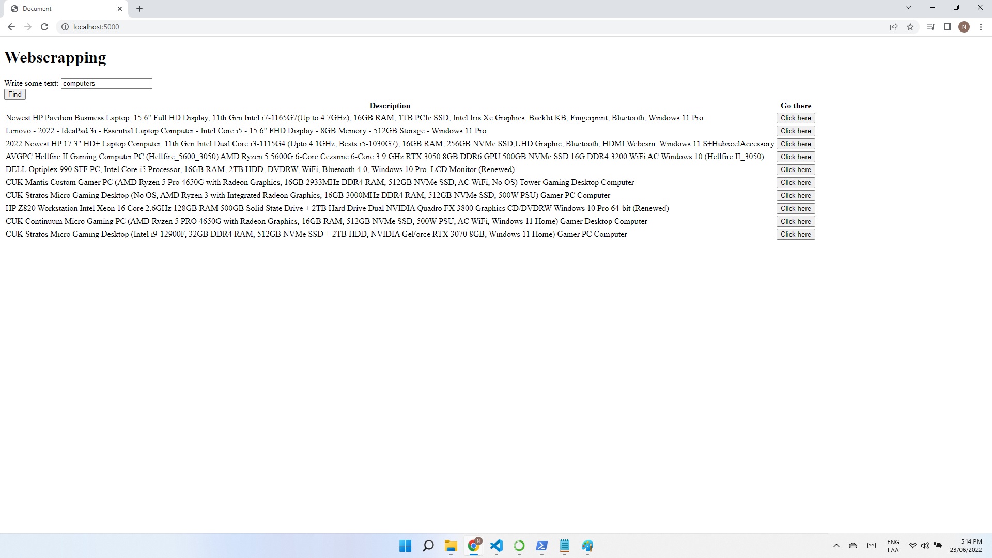Open Windows Start menu

pos(405,546)
